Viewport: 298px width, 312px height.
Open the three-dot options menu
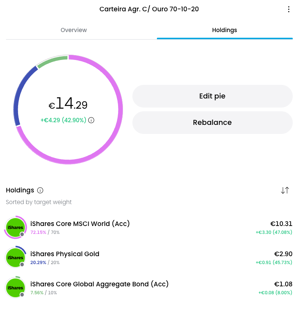tap(289, 9)
